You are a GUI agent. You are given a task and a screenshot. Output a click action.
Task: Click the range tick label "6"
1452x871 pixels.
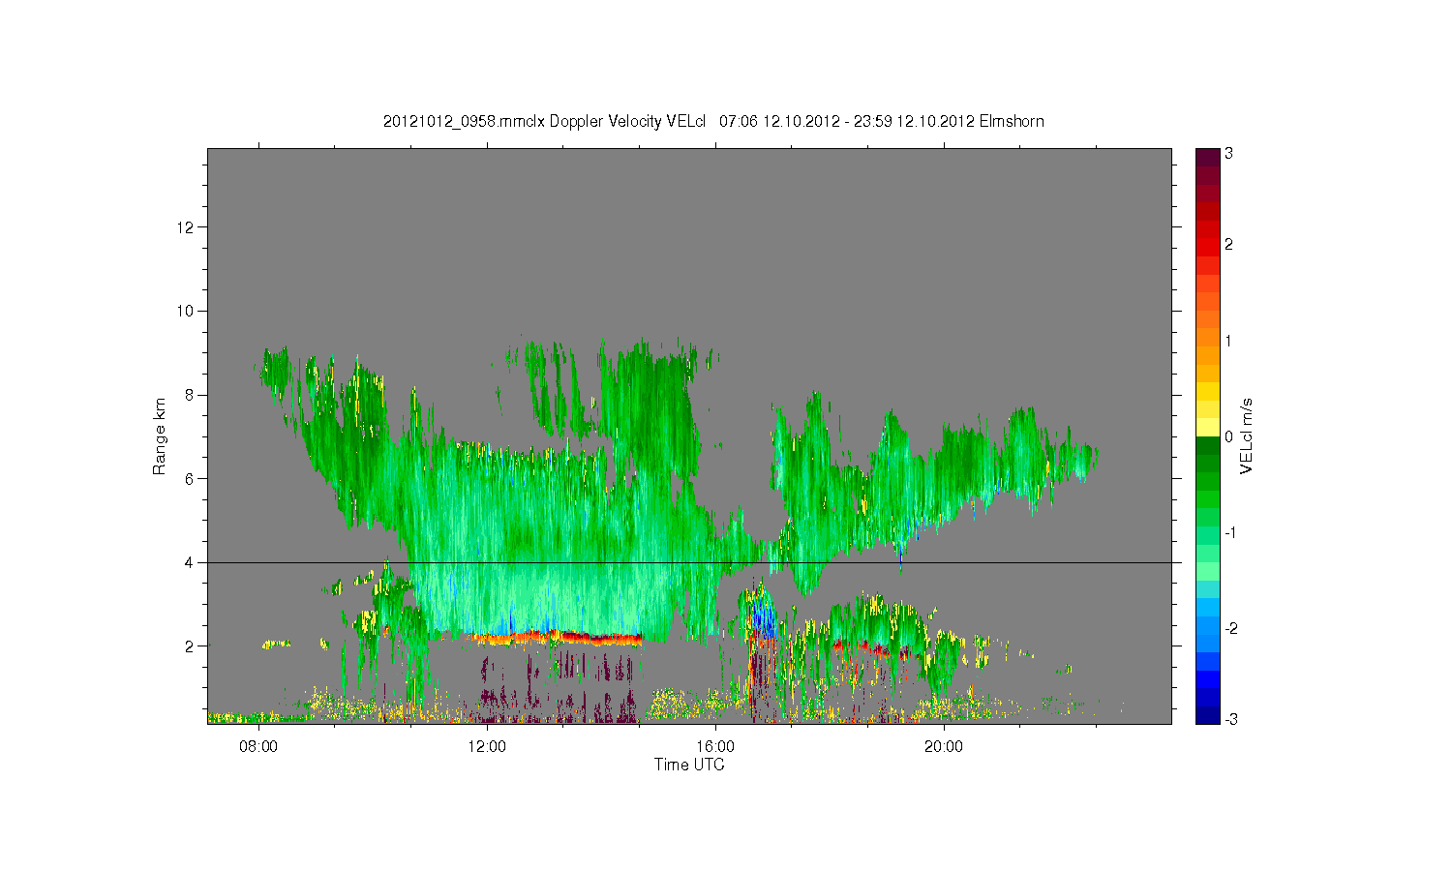click(x=191, y=478)
